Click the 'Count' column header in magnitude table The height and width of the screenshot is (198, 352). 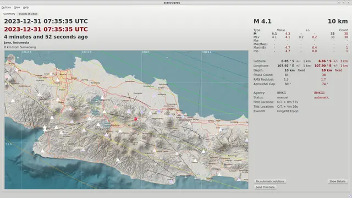(343, 30)
